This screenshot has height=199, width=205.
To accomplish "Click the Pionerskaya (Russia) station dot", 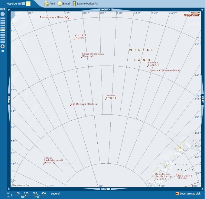I will (x=69, y=19).
